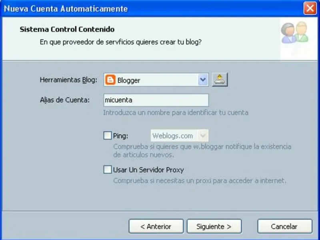Click the Usar Un Servidor Proxy label text
Screen dimensions: 320x240
pos(148,170)
